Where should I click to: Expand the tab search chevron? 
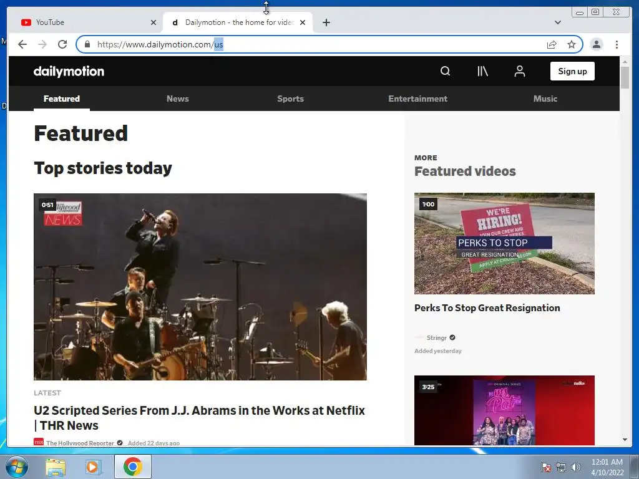[558, 22]
